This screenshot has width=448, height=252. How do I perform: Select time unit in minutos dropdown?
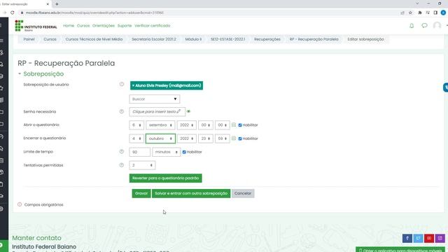167,152
